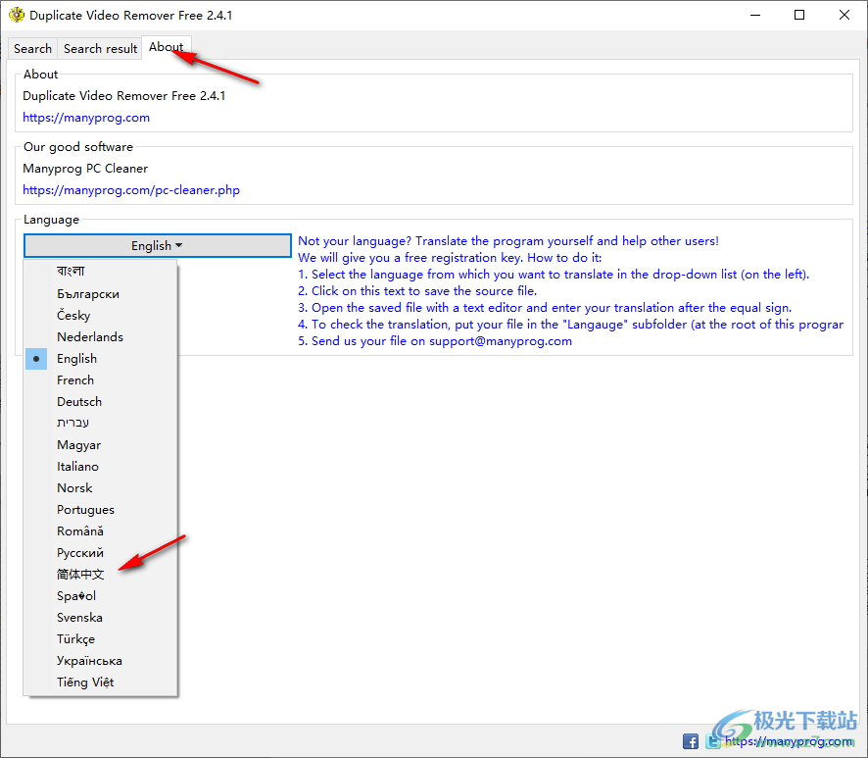Select French language
Screen dimensions: 868x758
(x=101, y=380)
